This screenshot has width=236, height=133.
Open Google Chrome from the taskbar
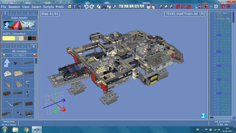point(26,130)
